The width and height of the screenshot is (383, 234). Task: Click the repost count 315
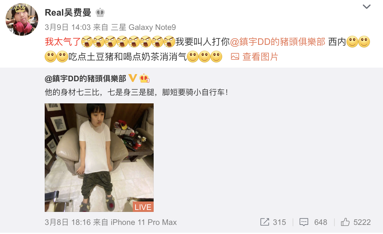point(280,222)
